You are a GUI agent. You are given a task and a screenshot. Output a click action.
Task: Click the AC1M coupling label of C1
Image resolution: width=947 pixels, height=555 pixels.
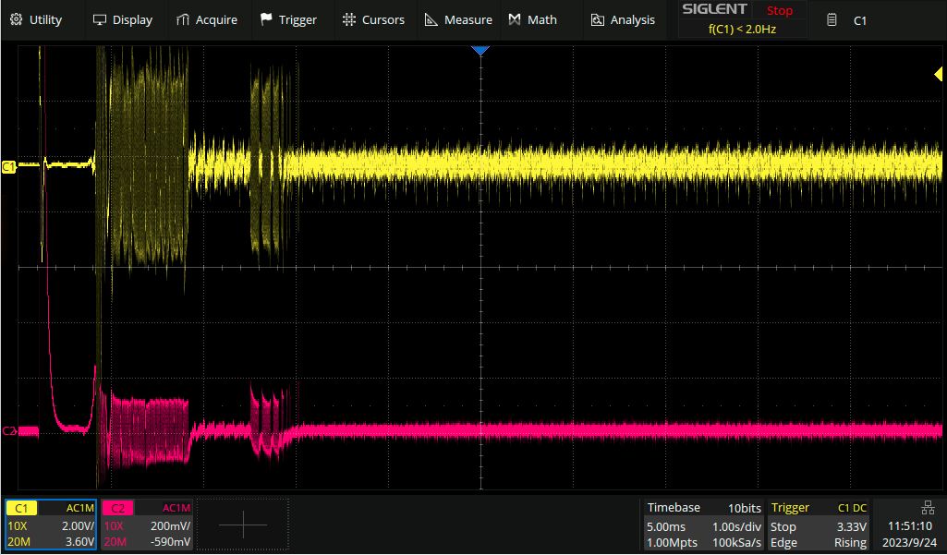pos(80,509)
